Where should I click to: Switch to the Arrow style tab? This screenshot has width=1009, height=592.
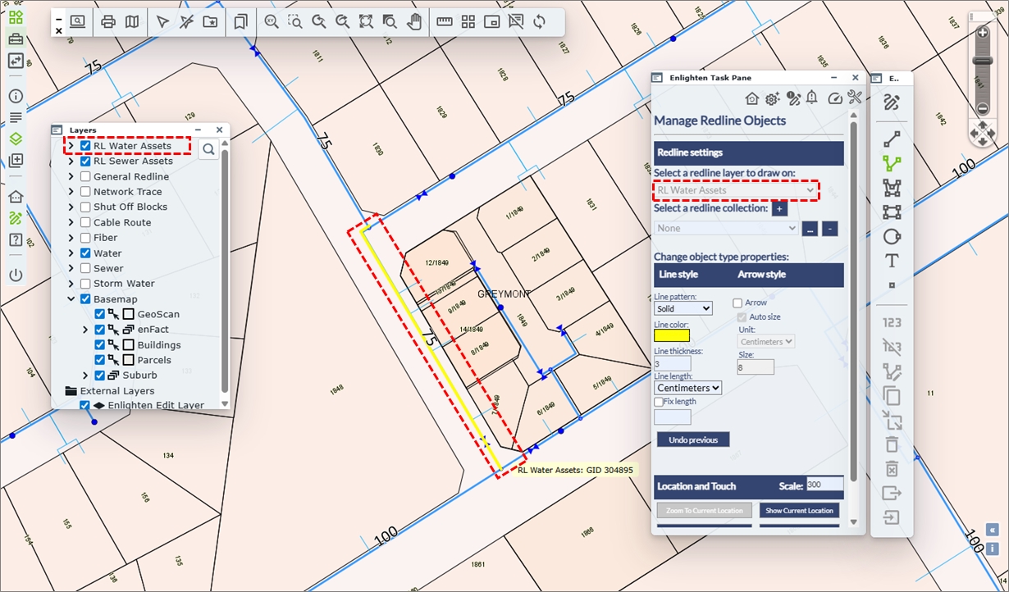click(761, 275)
